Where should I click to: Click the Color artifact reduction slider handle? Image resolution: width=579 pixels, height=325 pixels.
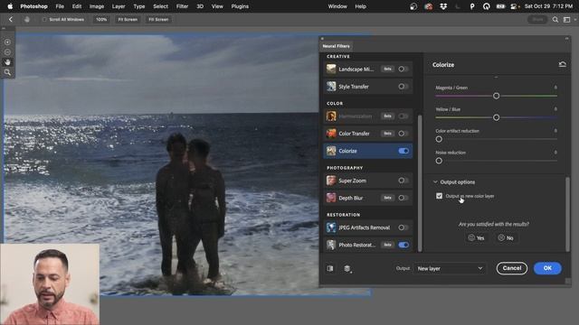439,139
